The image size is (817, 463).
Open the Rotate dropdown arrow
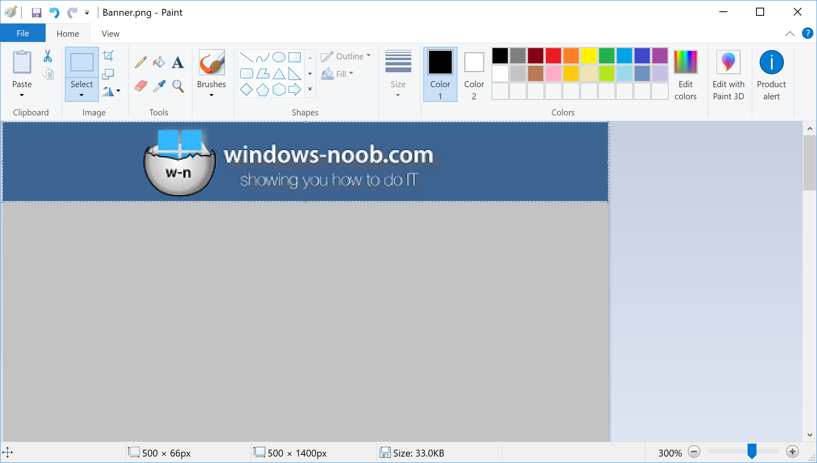coord(118,91)
